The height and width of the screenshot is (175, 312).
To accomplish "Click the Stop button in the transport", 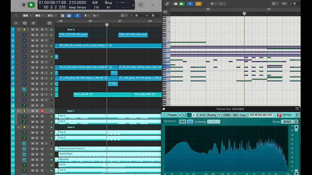I will [x=23, y=5].
